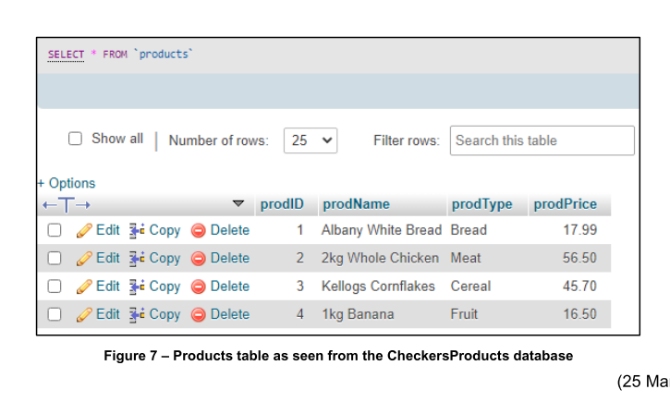Click the Fruit prodType cell

[x=464, y=315]
